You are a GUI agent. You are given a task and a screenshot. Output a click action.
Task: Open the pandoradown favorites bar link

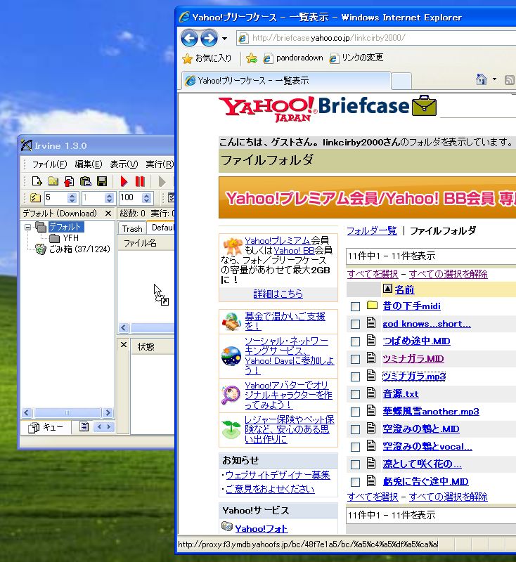click(293, 58)
